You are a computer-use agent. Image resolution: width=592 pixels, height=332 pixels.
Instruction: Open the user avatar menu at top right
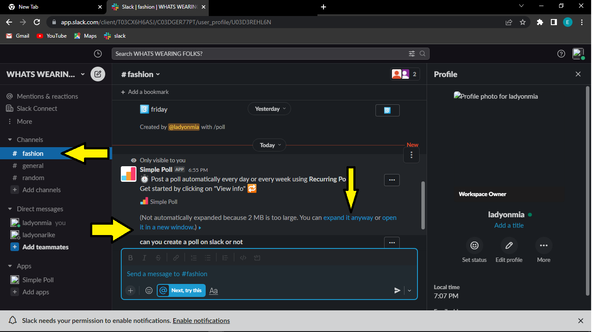tap(578, 54)
